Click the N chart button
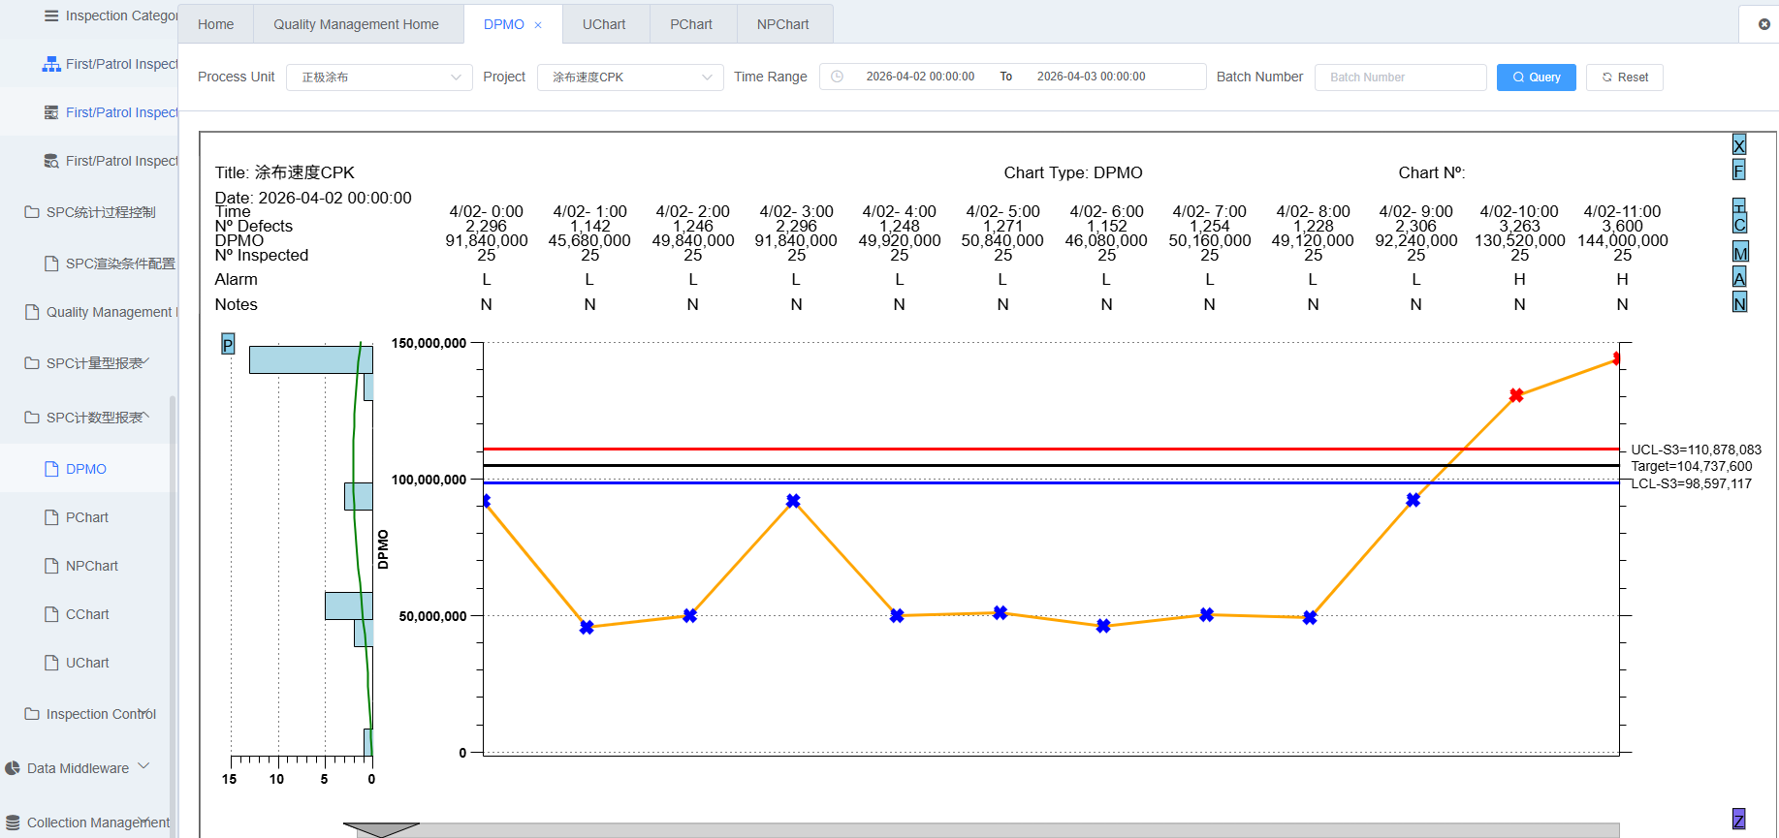The height and width of the screenshot is (838, 1779). pos(1739,303)
